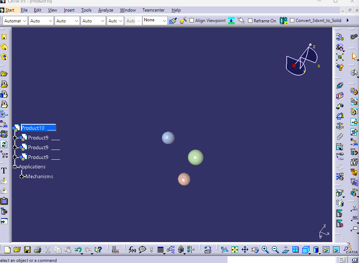Click the Painter brush icon in top toolbar
The width and height of the screenshot is (359, 263).
pyautogui.click(x=173, y=21)
